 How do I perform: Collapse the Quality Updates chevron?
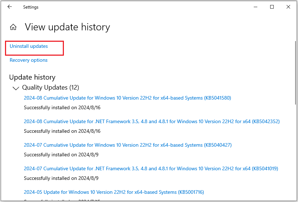pos(16,88)
